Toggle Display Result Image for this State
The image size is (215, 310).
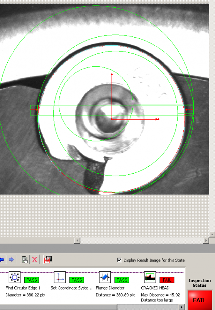[x=119, y=260]
